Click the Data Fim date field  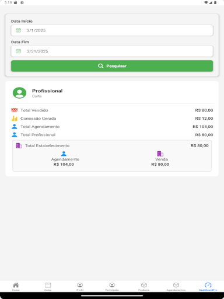(x=112, y=51)
